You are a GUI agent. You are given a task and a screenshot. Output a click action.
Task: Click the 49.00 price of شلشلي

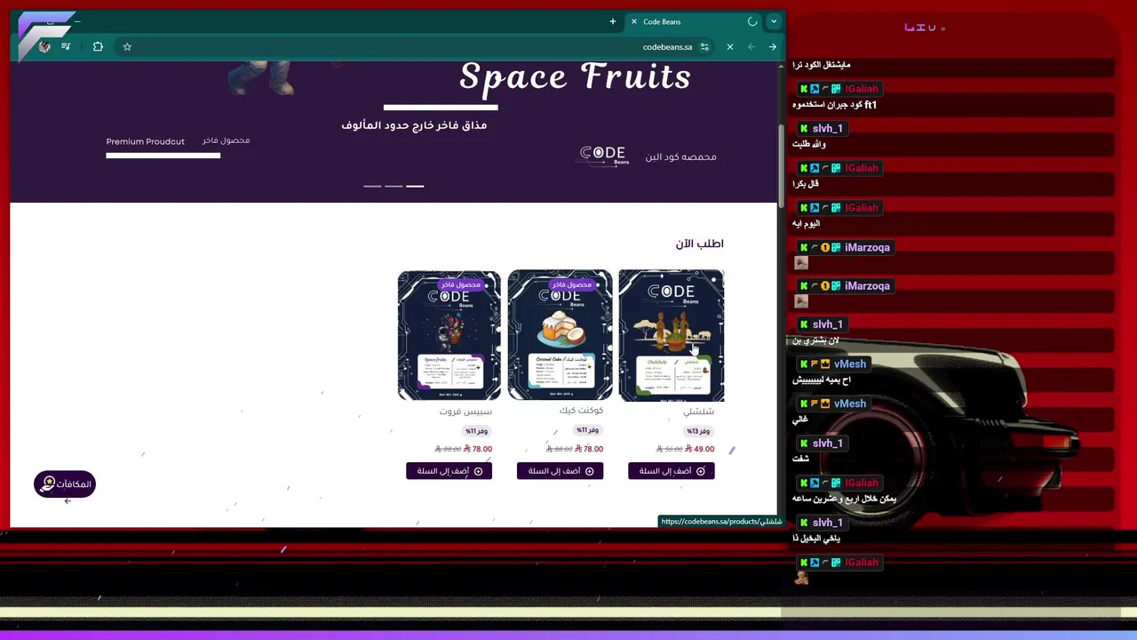[700, 449]
